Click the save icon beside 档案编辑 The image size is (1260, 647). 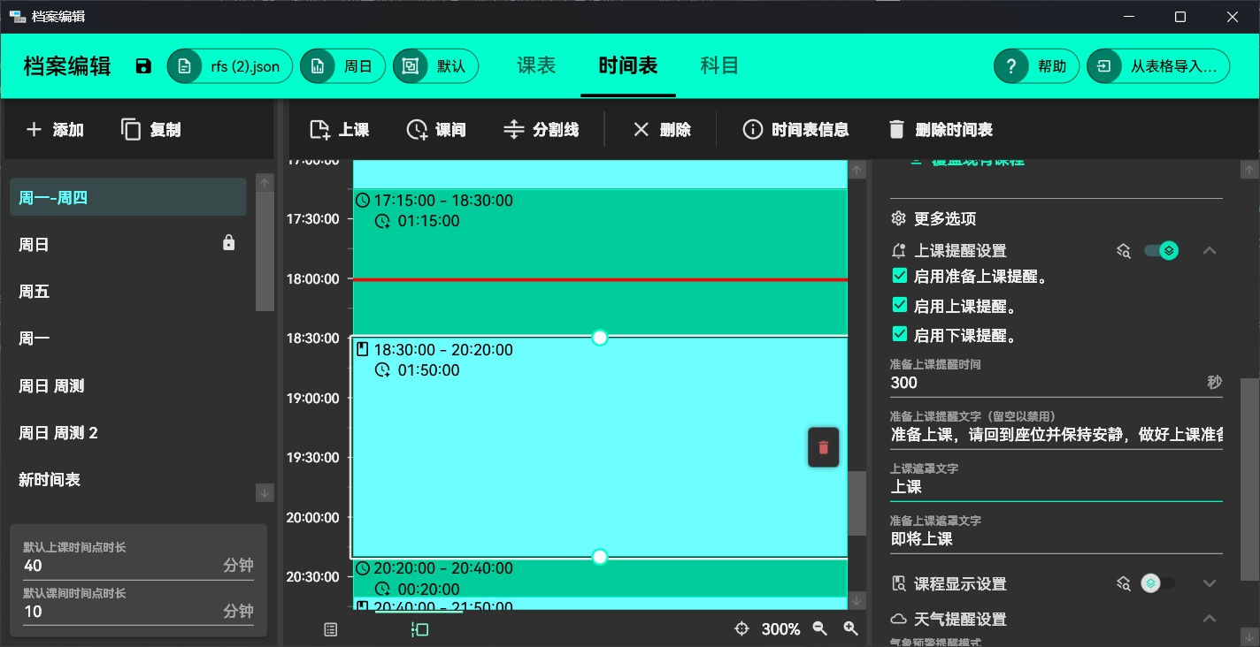click(x=143, y=66)
